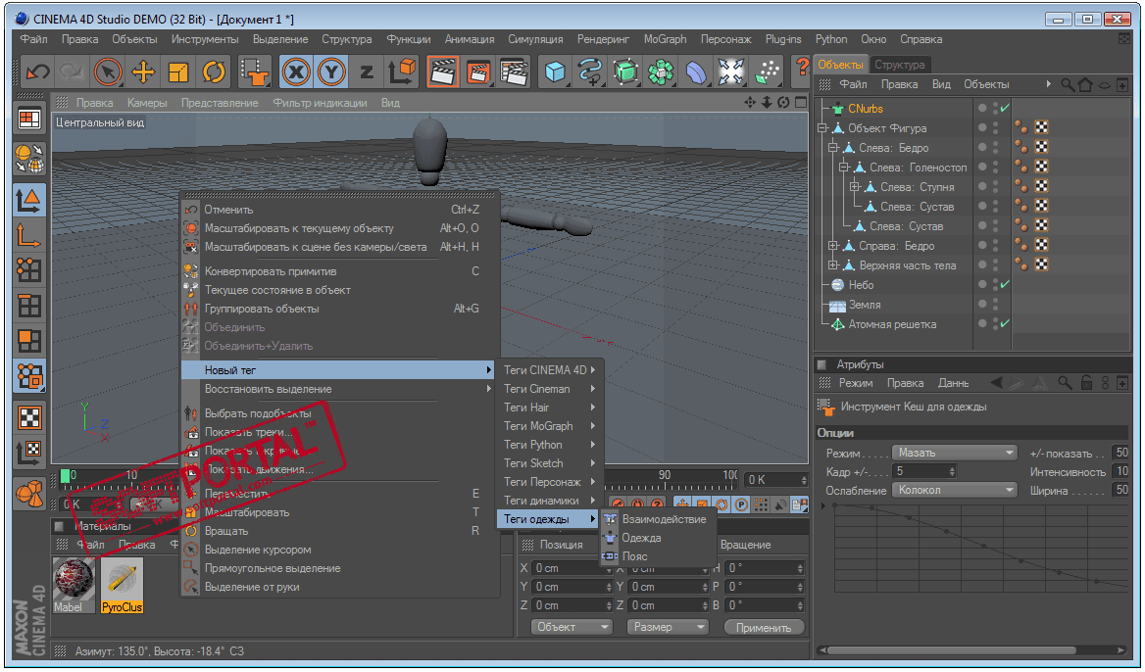Click the home icon in object manager
This screenshot has height=672, width=1145.
pyautogui.click(x=1085, y=84)
